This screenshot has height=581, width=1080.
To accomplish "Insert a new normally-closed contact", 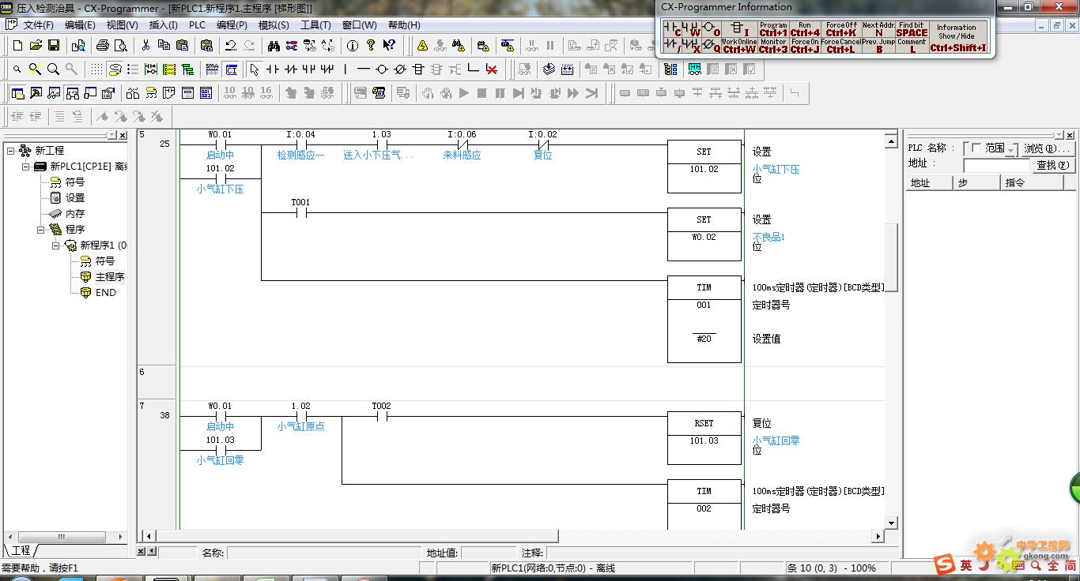I will click(x=291, y=69).
